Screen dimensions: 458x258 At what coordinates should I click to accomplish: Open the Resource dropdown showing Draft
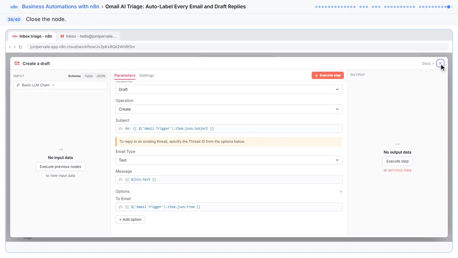(x=229, y=89)
